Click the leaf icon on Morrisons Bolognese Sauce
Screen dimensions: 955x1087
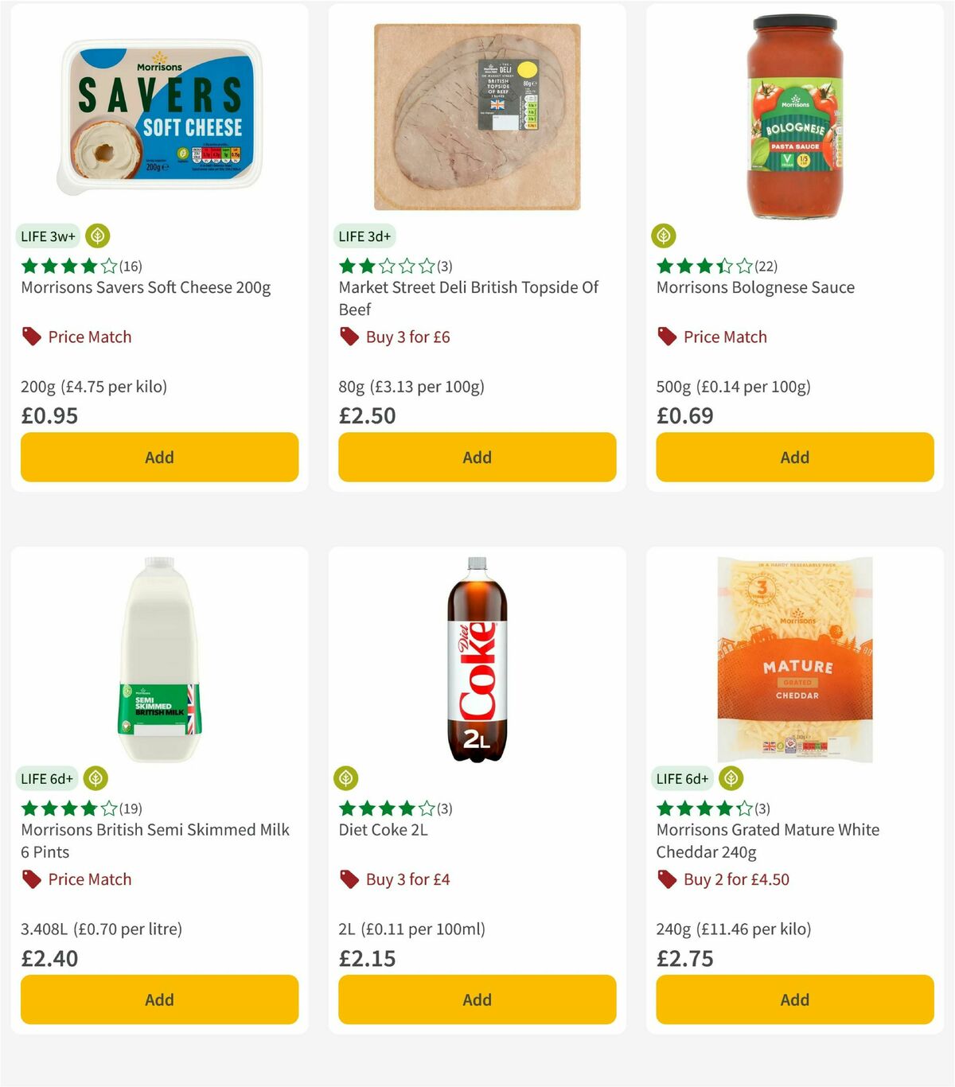click(x=664, y=236)
